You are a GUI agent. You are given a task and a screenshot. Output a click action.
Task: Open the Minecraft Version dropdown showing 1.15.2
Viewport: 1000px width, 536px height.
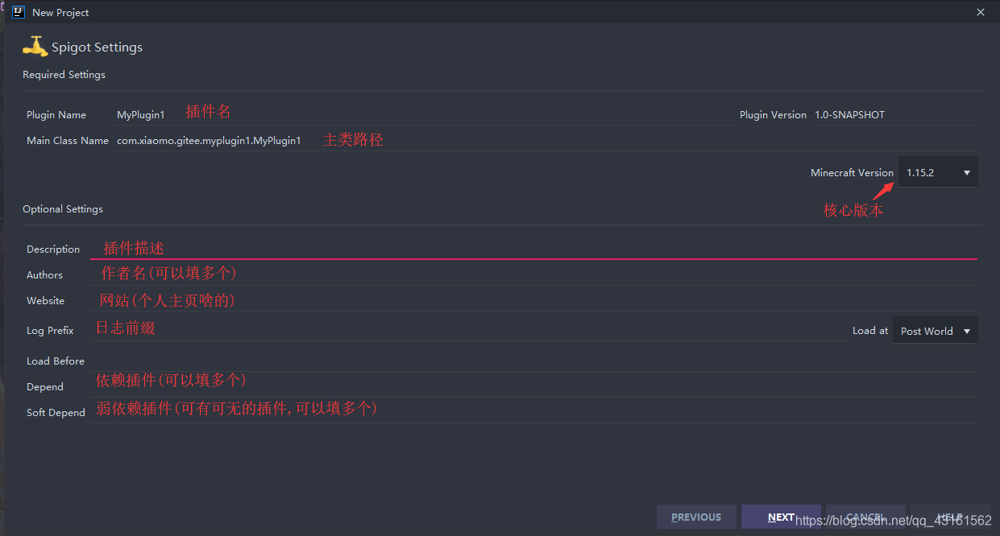(937, 171)
